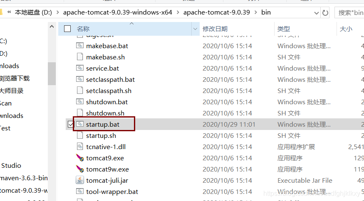This screenshot has width=364, height=201.
Task: Click the tcnative-1.dll file icon
Action: tap(80, 147)
